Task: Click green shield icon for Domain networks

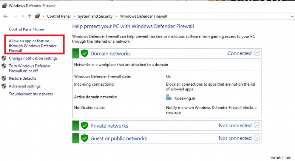Action: point(84,53)
